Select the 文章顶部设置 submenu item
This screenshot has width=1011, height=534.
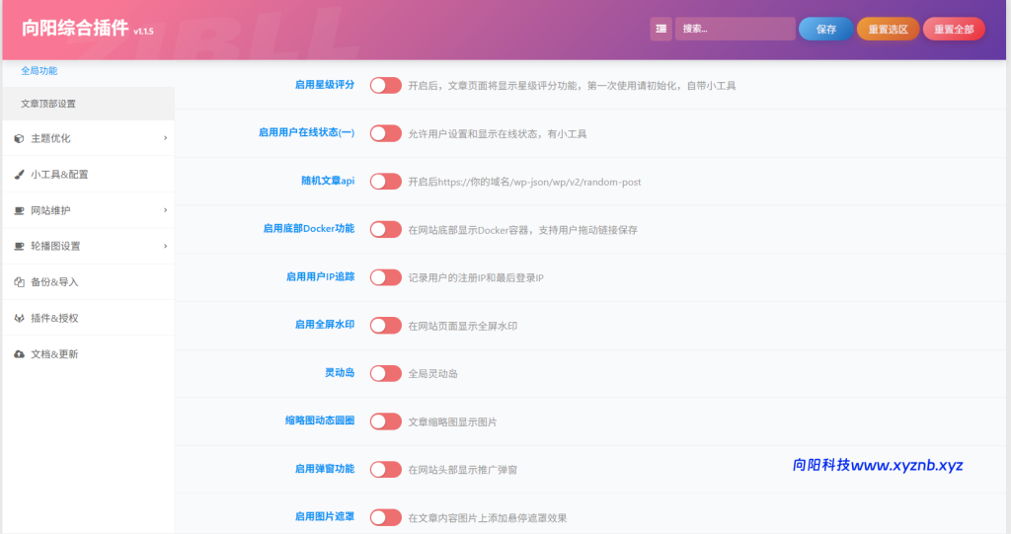click(x=88, y=104)
